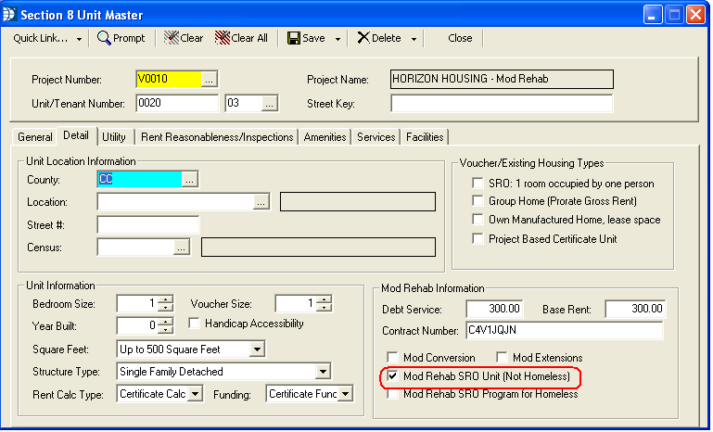Uncheck Mod Rehab SRO Unit (Not Homeless)
The height and width of the screenshot is (432, 713).
click(x=392, y=376)
